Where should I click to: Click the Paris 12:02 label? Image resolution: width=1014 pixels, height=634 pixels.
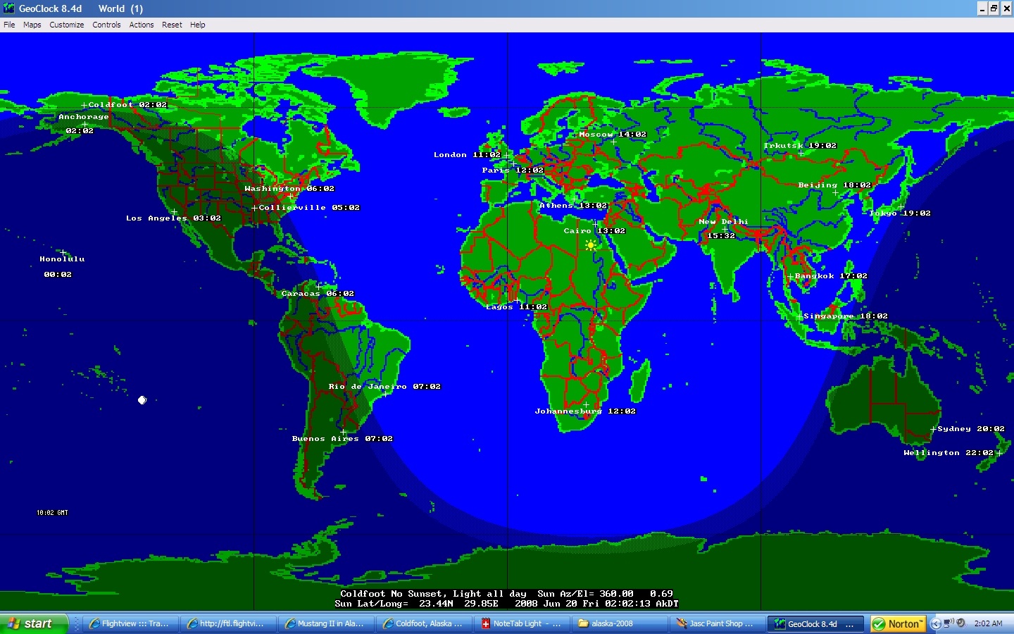[513, 170]
